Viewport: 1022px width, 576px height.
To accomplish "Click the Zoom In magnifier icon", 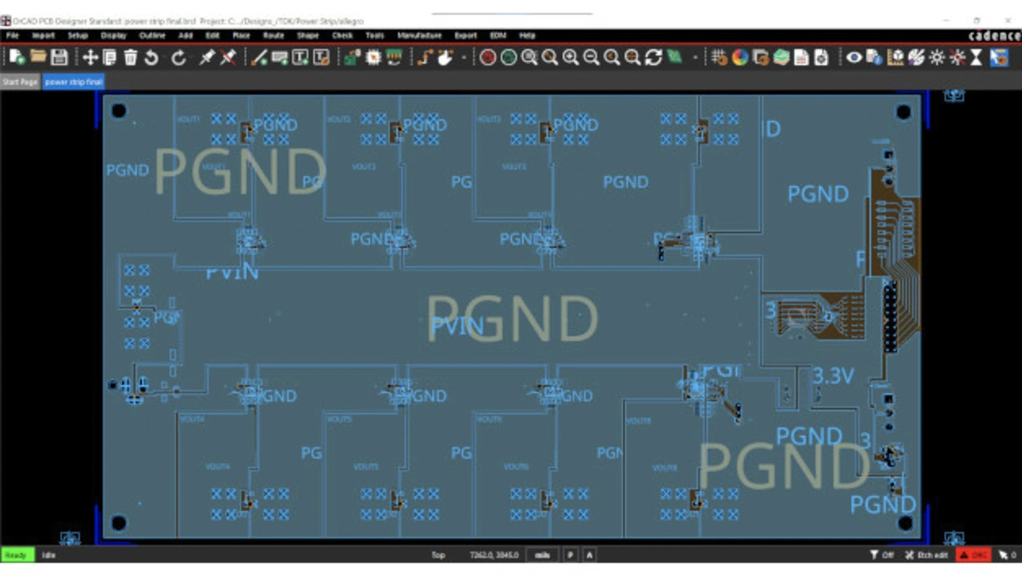I will coord(570,58).
